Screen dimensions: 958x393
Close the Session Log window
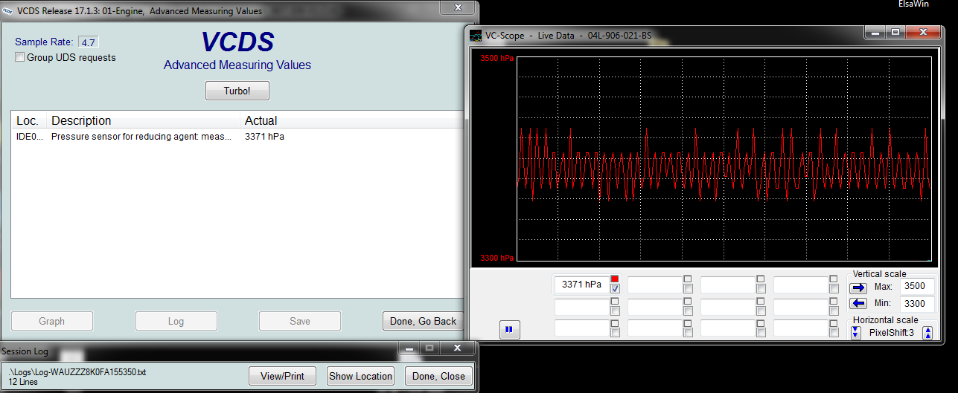[x=458, y=347]
